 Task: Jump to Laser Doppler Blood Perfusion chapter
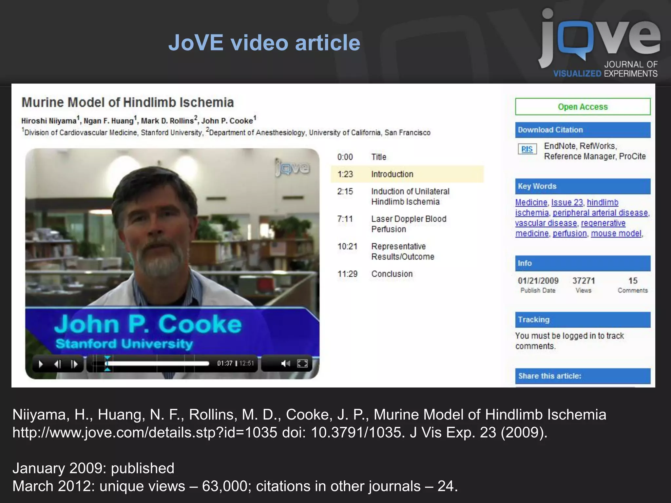coord(407,224)
